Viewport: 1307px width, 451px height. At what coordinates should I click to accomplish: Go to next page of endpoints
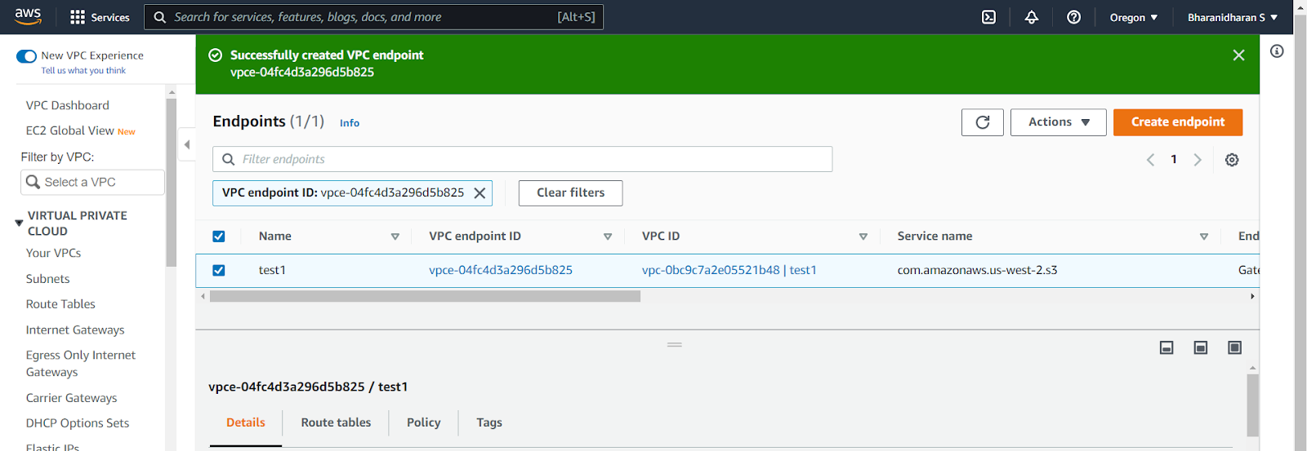1198,160
